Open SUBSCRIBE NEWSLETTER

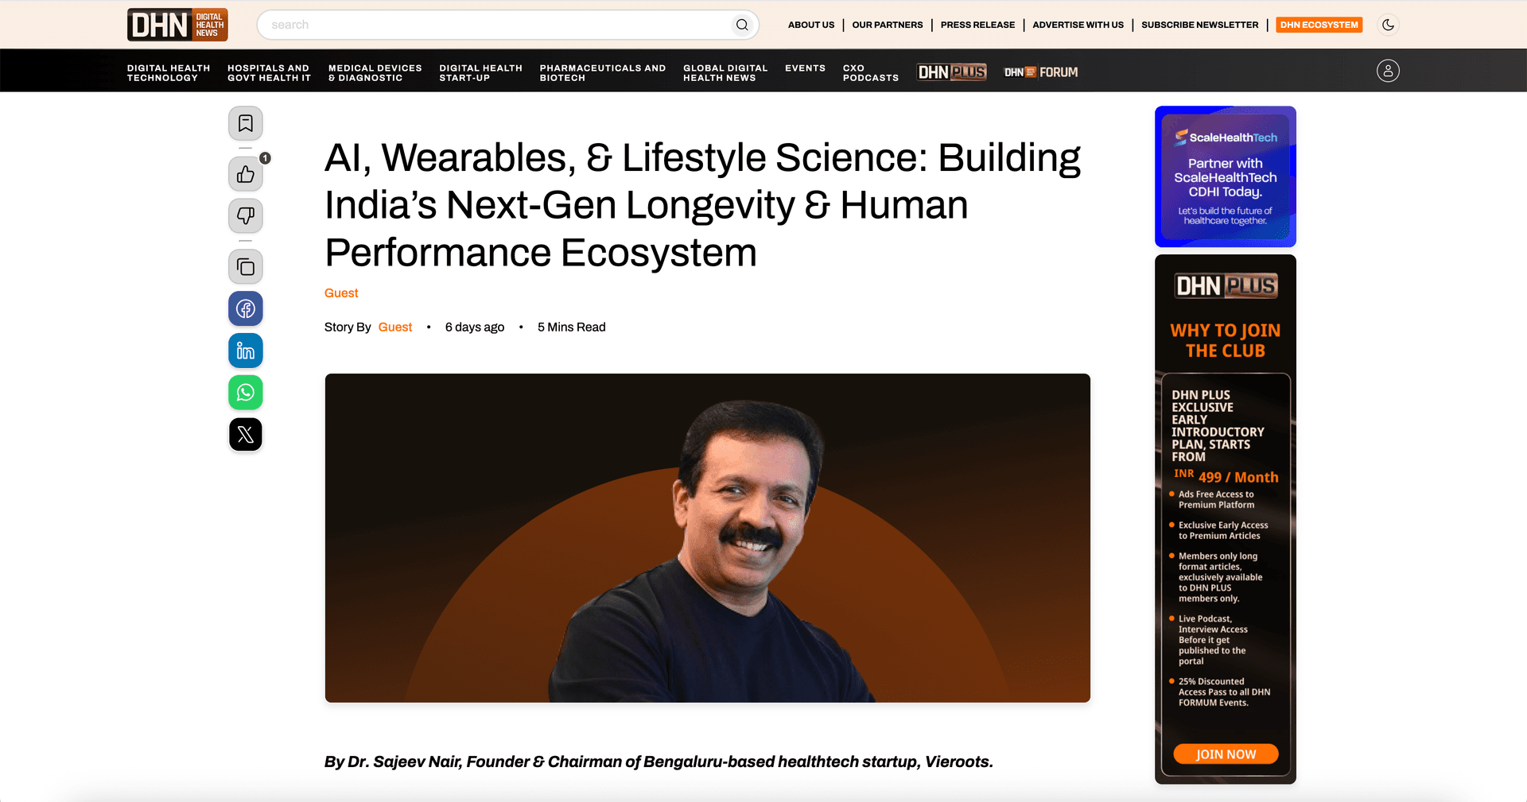click(x=1200, y=25)
